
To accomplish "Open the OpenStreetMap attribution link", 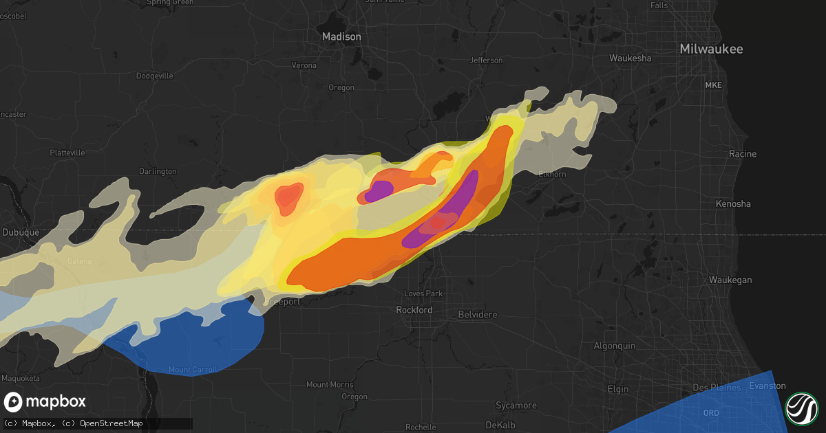I will pyautogui.click(x=111, y=424).
